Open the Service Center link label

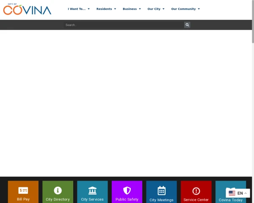196,200
